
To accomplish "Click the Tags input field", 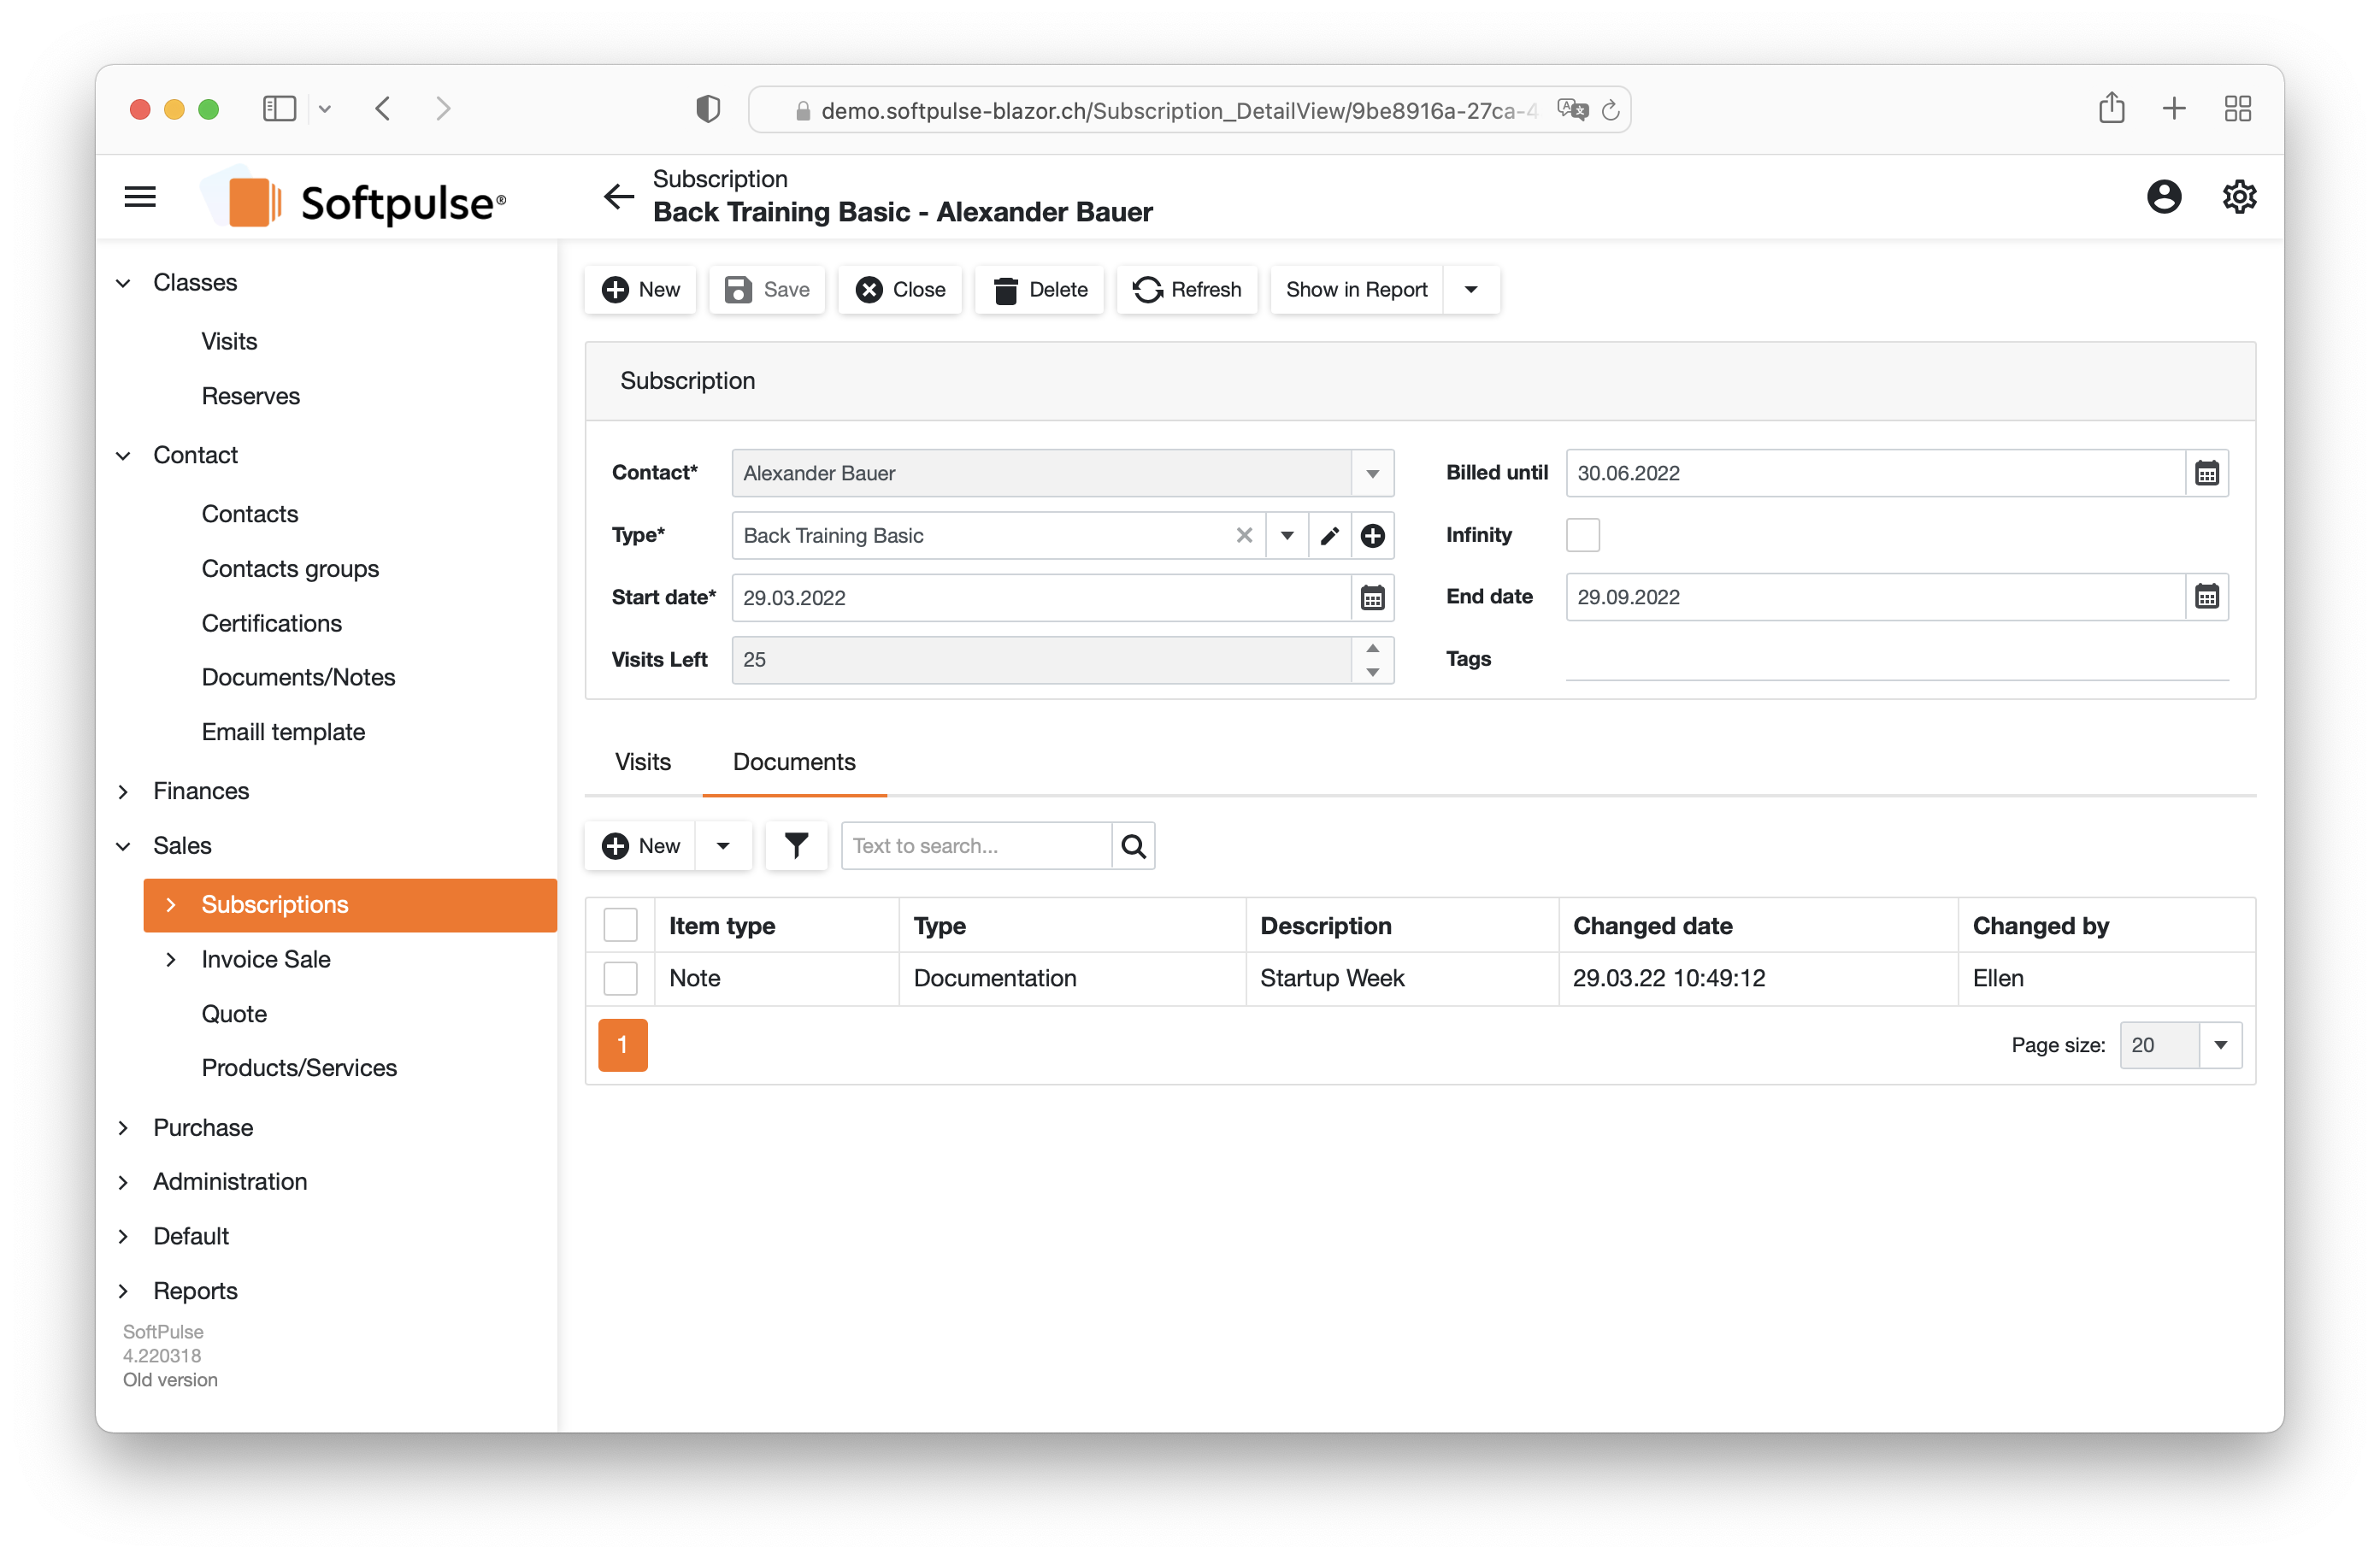I will (x=1896, y=659).
